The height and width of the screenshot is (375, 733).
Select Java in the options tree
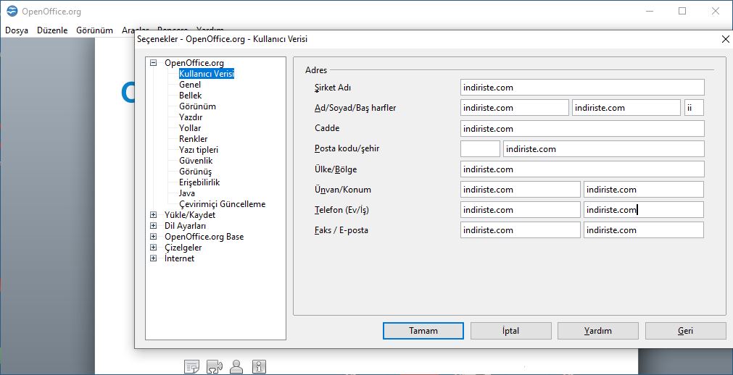pyautogui.click(x=187, y=193)
